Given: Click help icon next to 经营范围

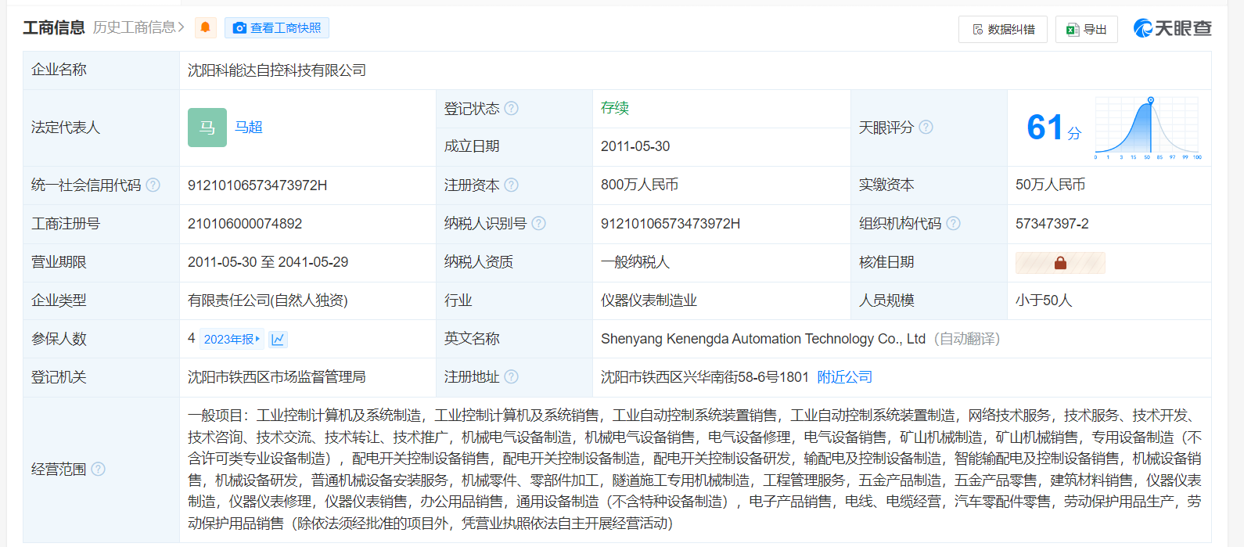Looking at the screenshot, I should click(x=98, y=470).
